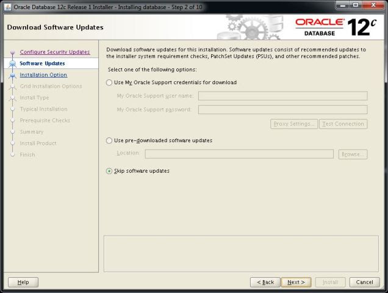Jump to Installation Option step link
This screenshot has height=293, width=388.
click(43, 75)
